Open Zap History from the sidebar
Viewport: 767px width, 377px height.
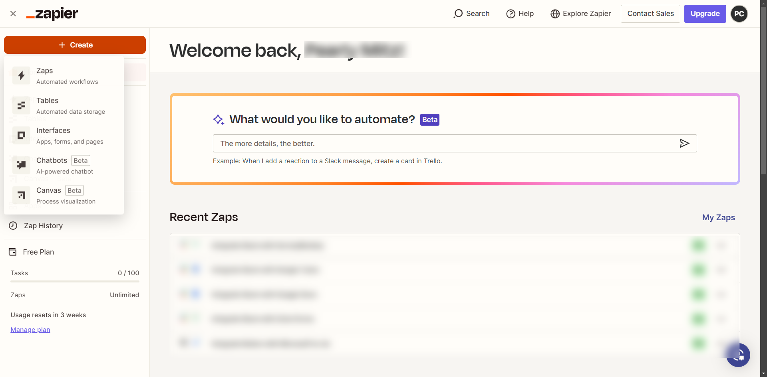[x=43, y=226]
